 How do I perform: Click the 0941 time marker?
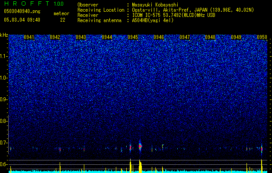(29, 37)
